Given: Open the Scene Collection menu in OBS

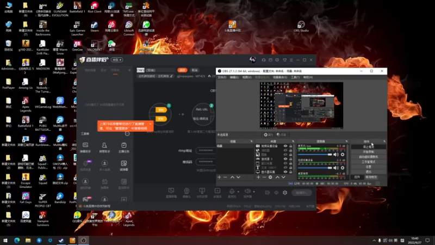Looking at the screenshot, I should pyautogui.click(x=280, y=77).
